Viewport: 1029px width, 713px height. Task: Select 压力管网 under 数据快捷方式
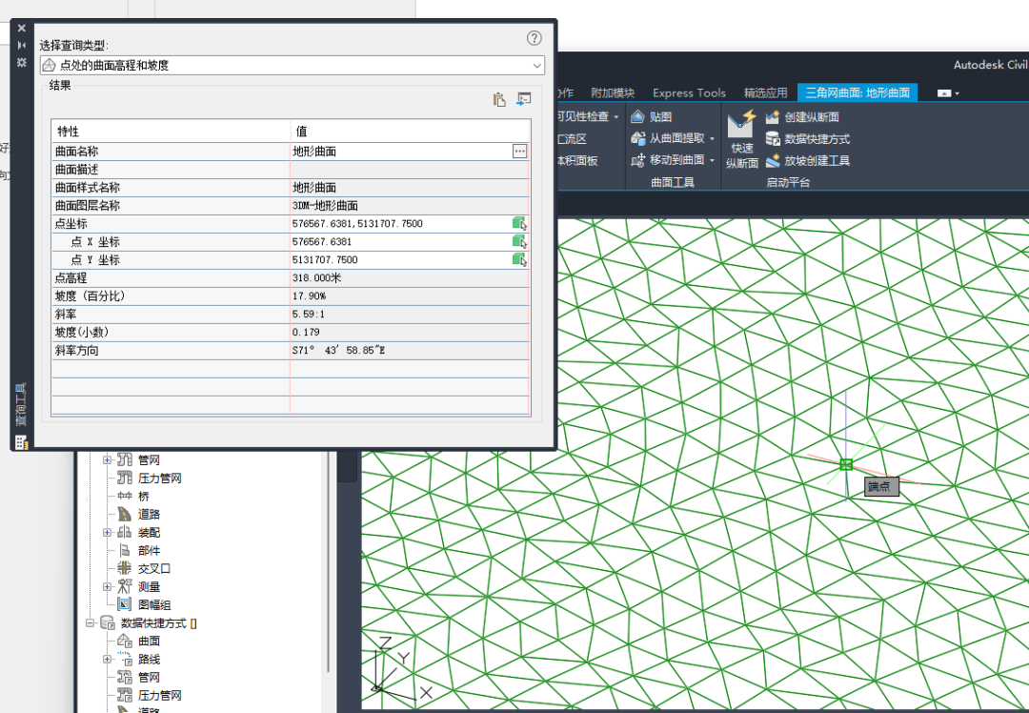(159, 695)
